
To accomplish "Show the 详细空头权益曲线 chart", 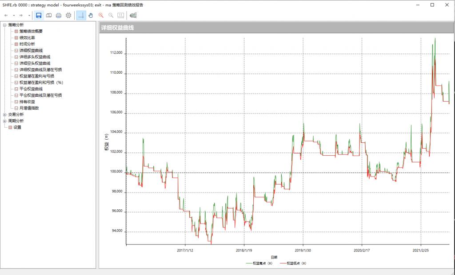I will point(35,63).
